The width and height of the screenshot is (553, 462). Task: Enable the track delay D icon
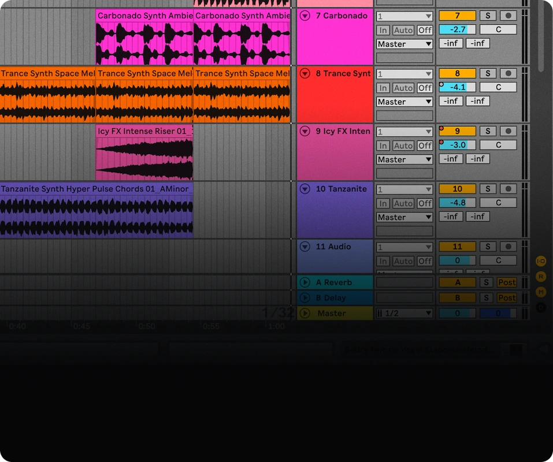point(541,307)
